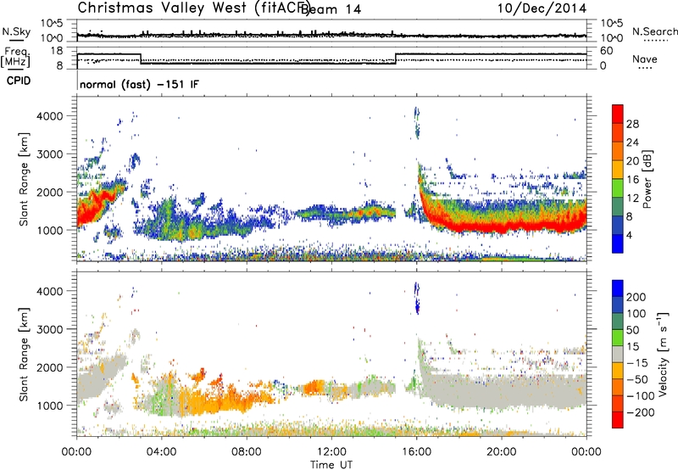This screenshot has height=470, width=678.
Task: Pick the red bottom Velocity colorbar segment
Action: [618, 420]
